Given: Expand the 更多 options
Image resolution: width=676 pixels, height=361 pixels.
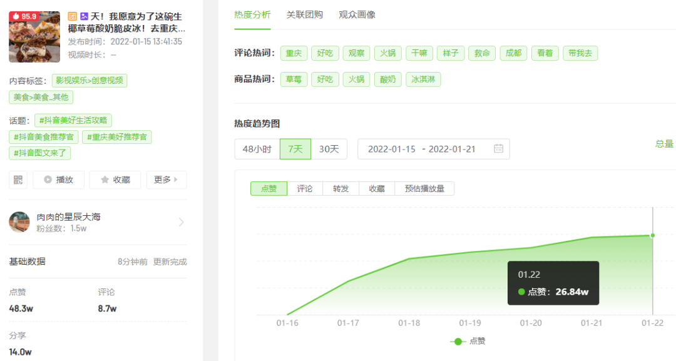Looking at the screenshot, I should click(163, 180).
